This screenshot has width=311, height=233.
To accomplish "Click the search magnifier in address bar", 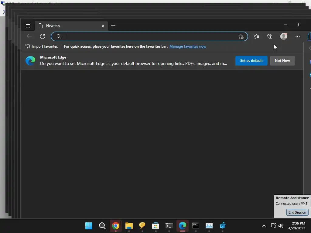I will [x=59, y=36].
